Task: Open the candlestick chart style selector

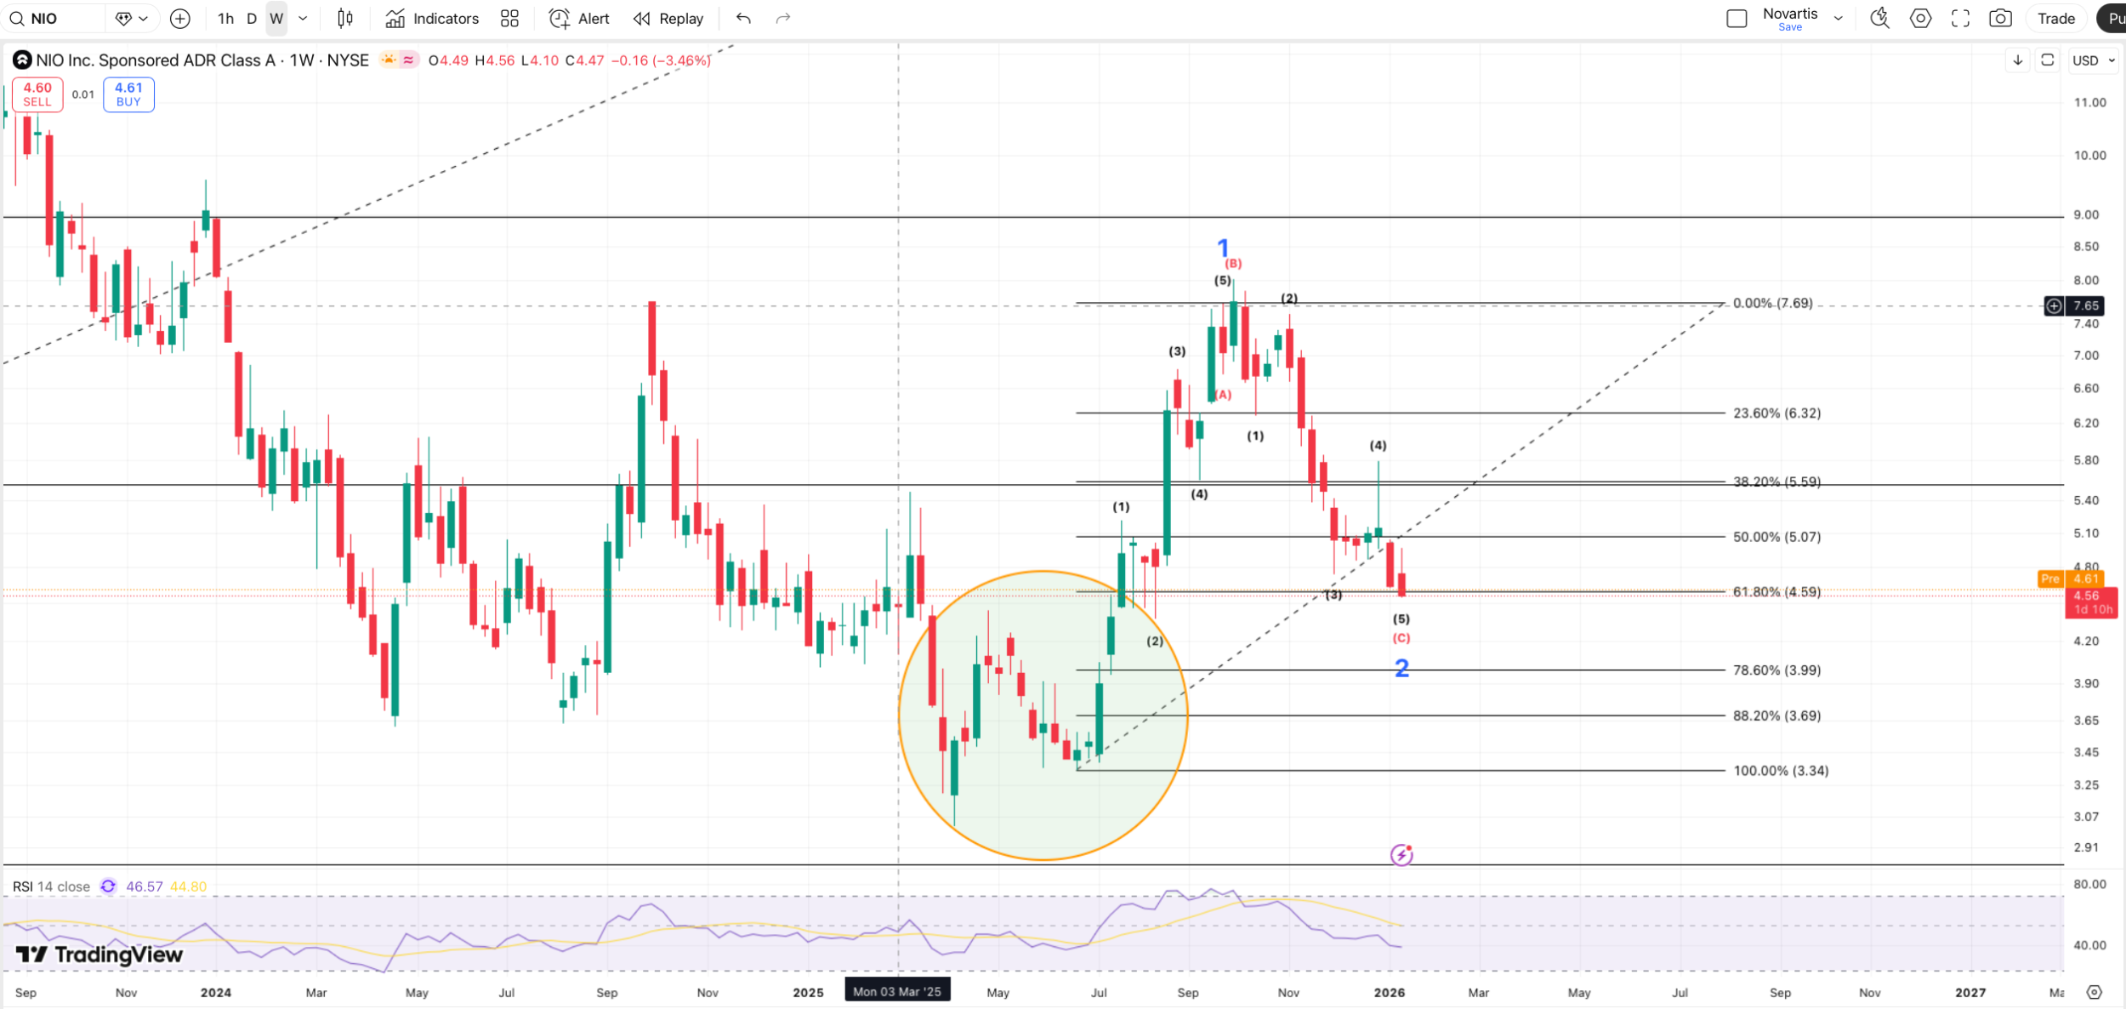Action: (x=345, y=19)
